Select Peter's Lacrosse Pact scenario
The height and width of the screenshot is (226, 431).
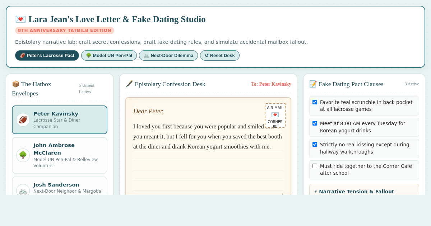[47, 55]
